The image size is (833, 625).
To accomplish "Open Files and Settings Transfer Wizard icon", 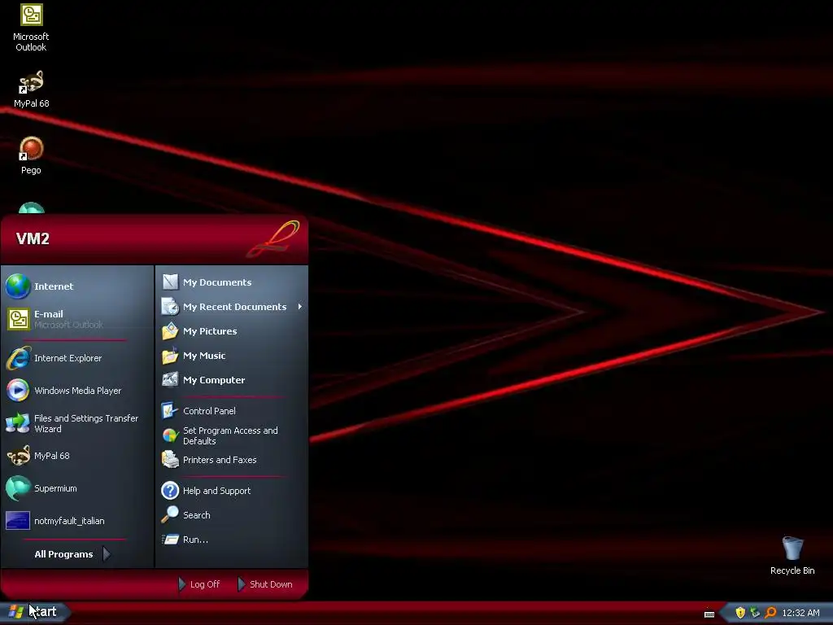I will 18,423.
